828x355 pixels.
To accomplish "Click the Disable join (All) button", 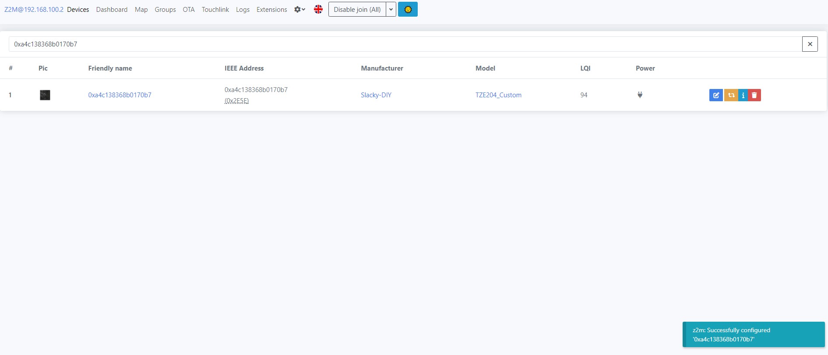I will tap(357, 9).
